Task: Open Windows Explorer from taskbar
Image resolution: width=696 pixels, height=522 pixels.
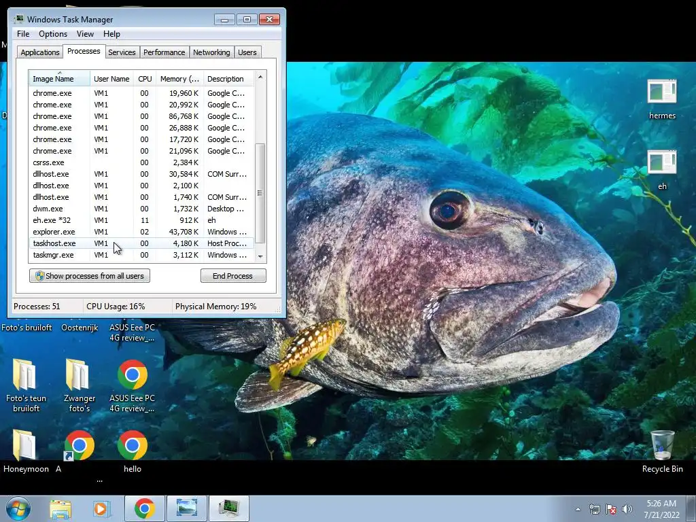Action: click(60, 508)
